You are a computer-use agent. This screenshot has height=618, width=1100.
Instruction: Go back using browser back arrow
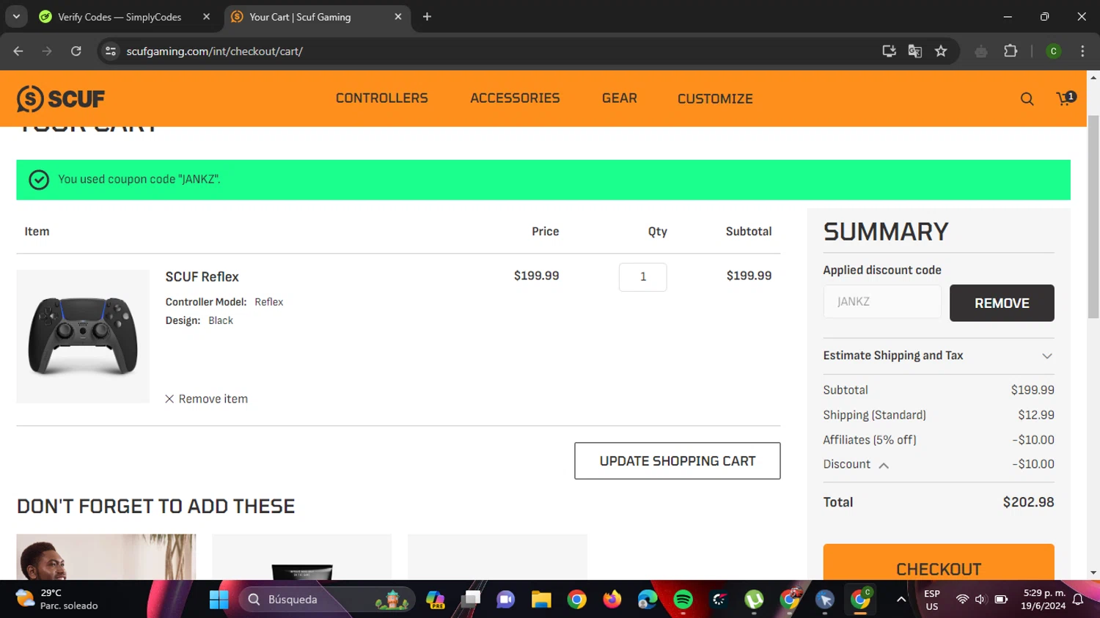(x=18, y=51)
